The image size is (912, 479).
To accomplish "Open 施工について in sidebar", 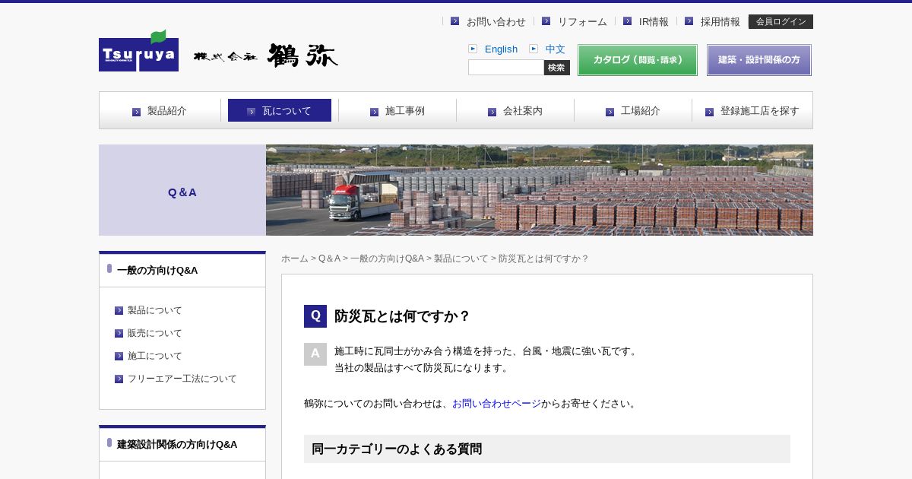I will coord(155,356).
